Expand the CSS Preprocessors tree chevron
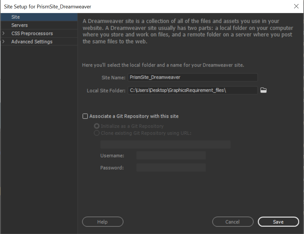 pyautogui.click(x=4, y=33)
